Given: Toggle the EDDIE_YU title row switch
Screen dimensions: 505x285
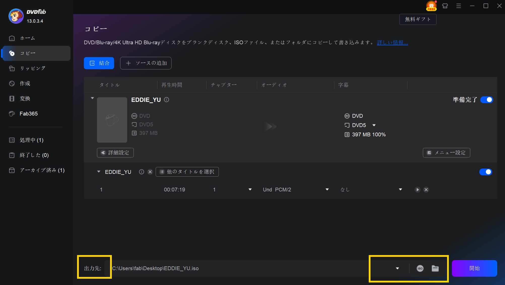Looking at the screenshot, I should [x=486, y=172].
